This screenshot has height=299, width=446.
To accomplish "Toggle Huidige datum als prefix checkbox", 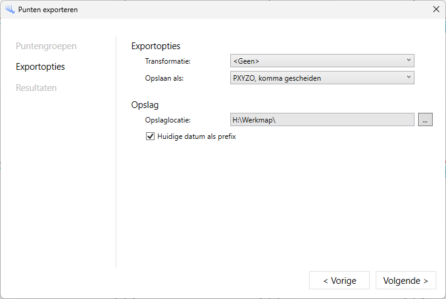I will (150, 137).
